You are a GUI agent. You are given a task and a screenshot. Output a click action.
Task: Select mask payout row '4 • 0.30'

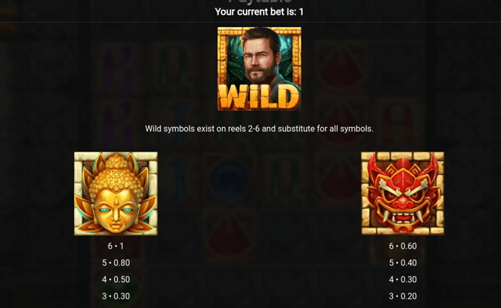(402, 280)
